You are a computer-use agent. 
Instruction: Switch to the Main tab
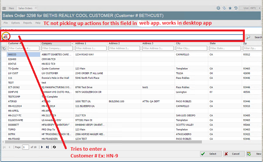(11, 8)
